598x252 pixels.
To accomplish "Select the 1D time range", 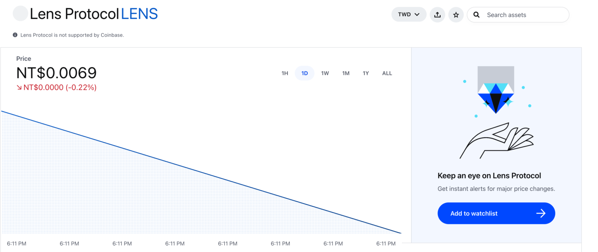I will [304, 73].
